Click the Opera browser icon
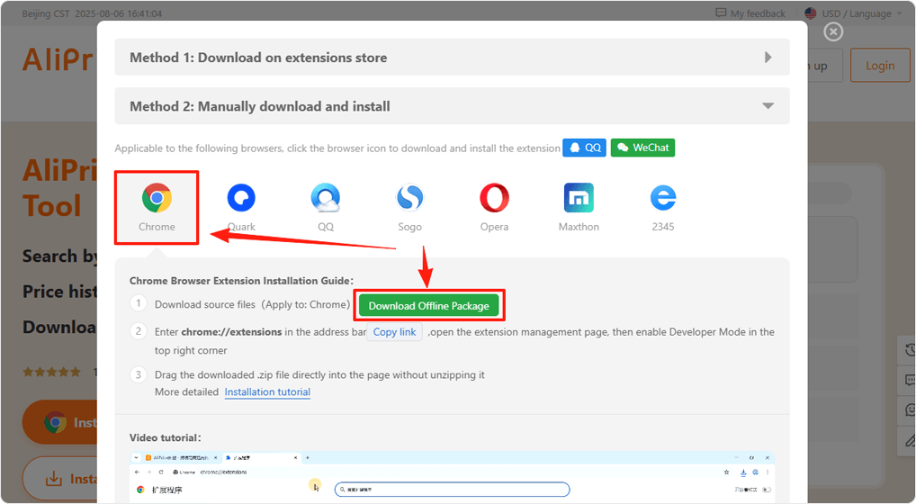This screenshot has width=916, height=504. pyautogui.click(x=494, y=199)
